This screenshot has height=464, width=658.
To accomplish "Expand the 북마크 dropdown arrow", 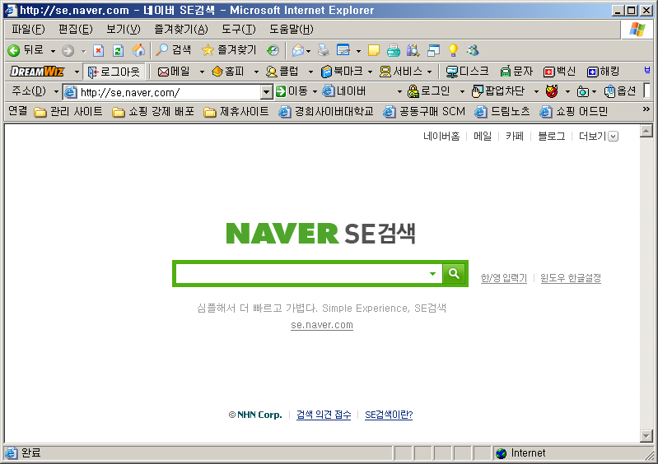I will [370, 72].
